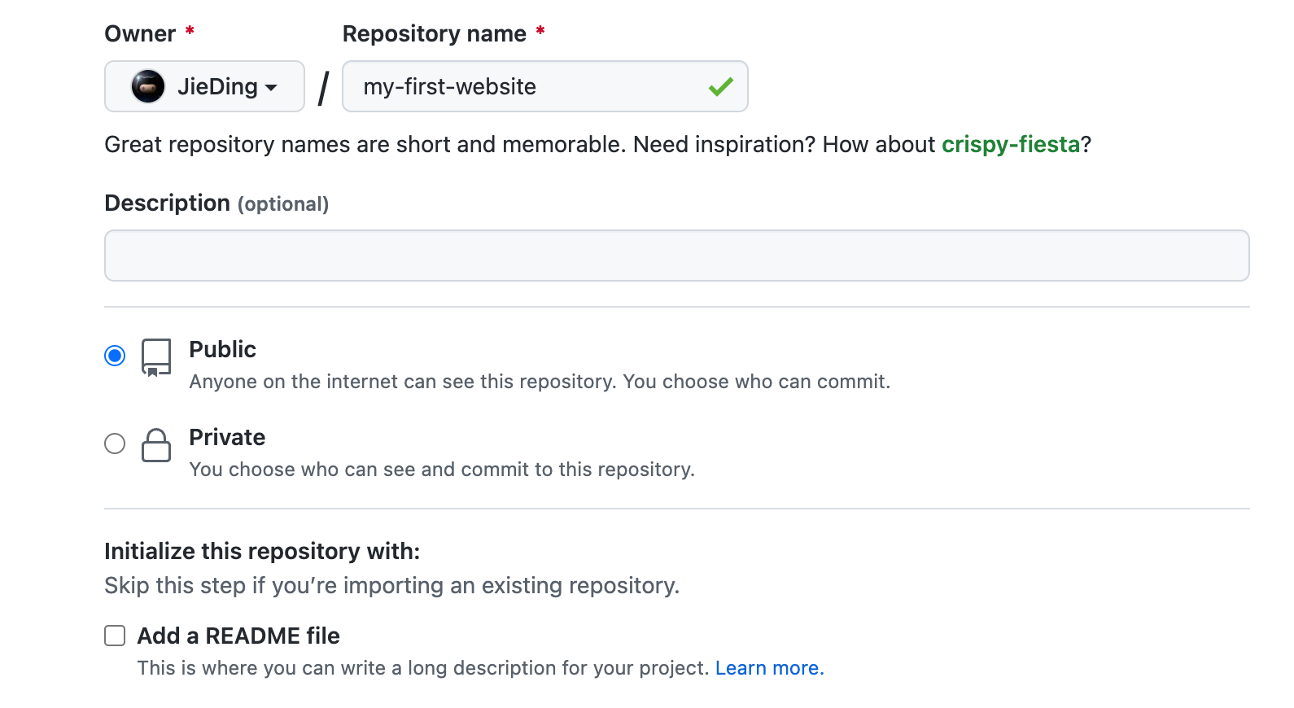Click the Add a README file label
The height and width of the screenshot is (708, 1294).
tap(238, 636)
